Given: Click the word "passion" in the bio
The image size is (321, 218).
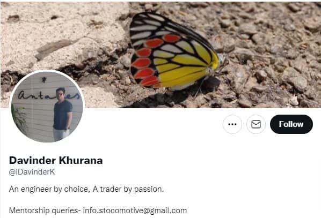Looking at the screenshot, I should click(148, 190).
